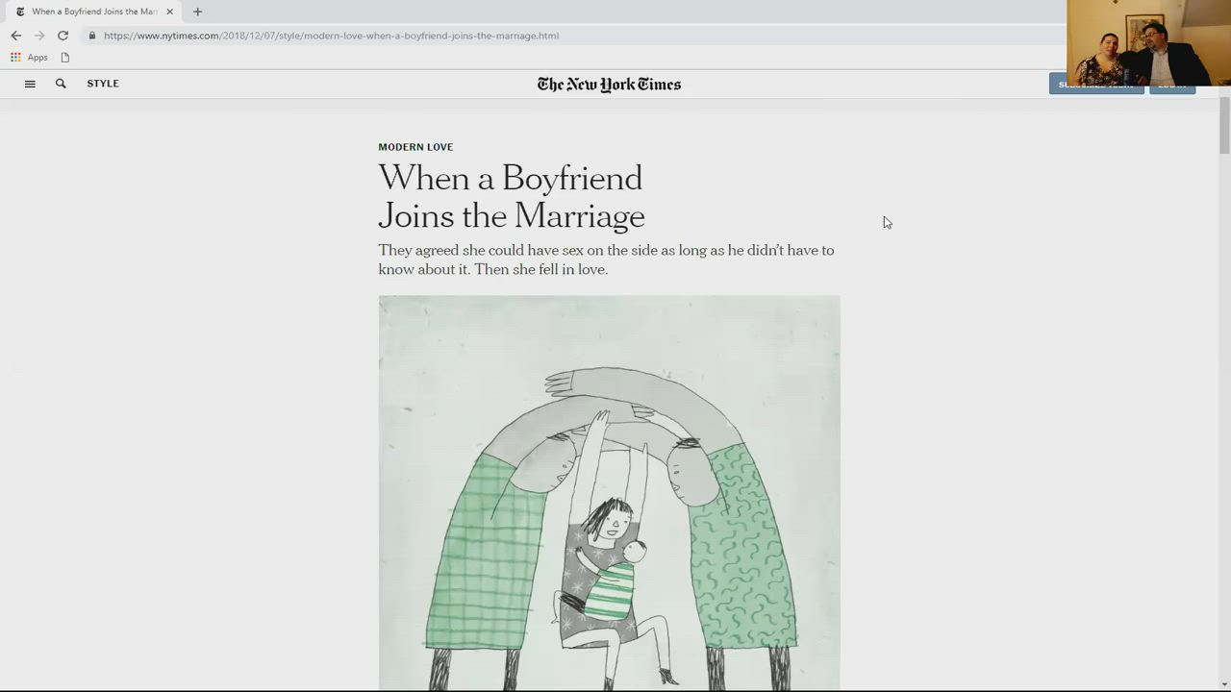Open the STYLE section link
The height and width of the screenshot is (692, 1231).
[103, 84]
